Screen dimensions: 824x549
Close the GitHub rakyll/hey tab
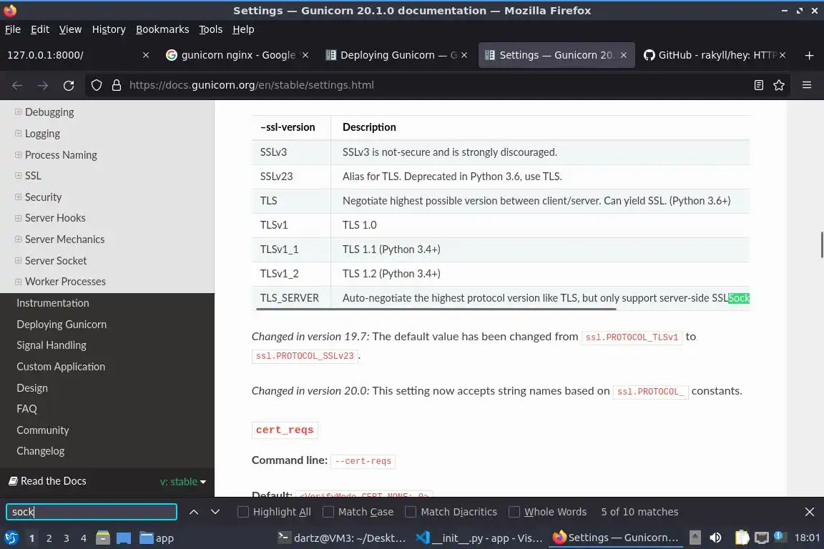(x=783, y=55)
